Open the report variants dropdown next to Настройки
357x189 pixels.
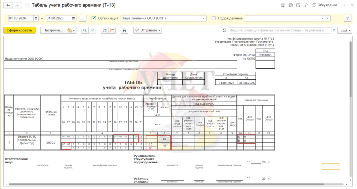coord(71,30)
